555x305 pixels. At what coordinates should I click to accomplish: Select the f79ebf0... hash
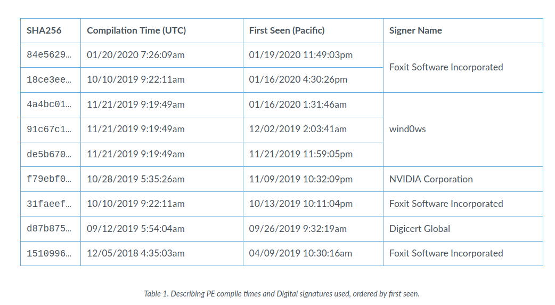point(49,179)
